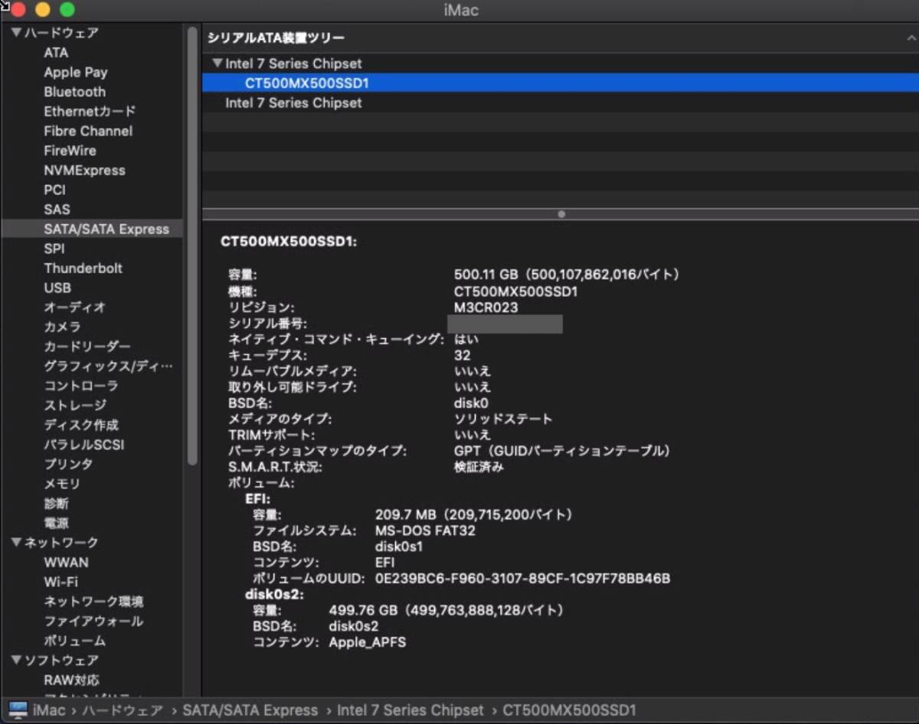Click the Apple_APFS content value
Viewport: 919px width, 724px height.
click(368, 642)
